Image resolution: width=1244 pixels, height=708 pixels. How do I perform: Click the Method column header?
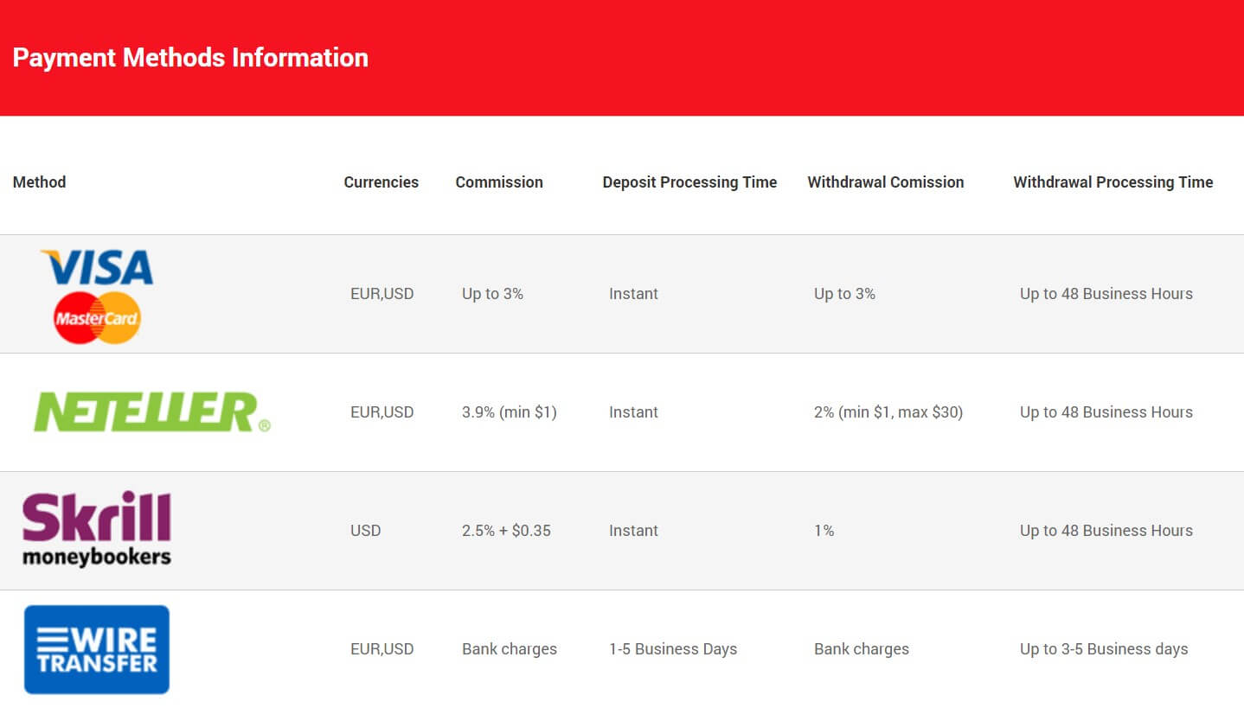tap(39, 182)
